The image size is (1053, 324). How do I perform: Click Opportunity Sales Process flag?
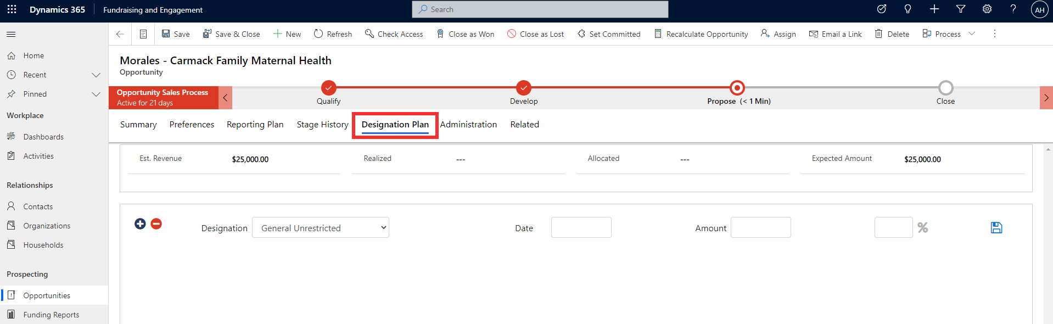[x=163, y=98]
